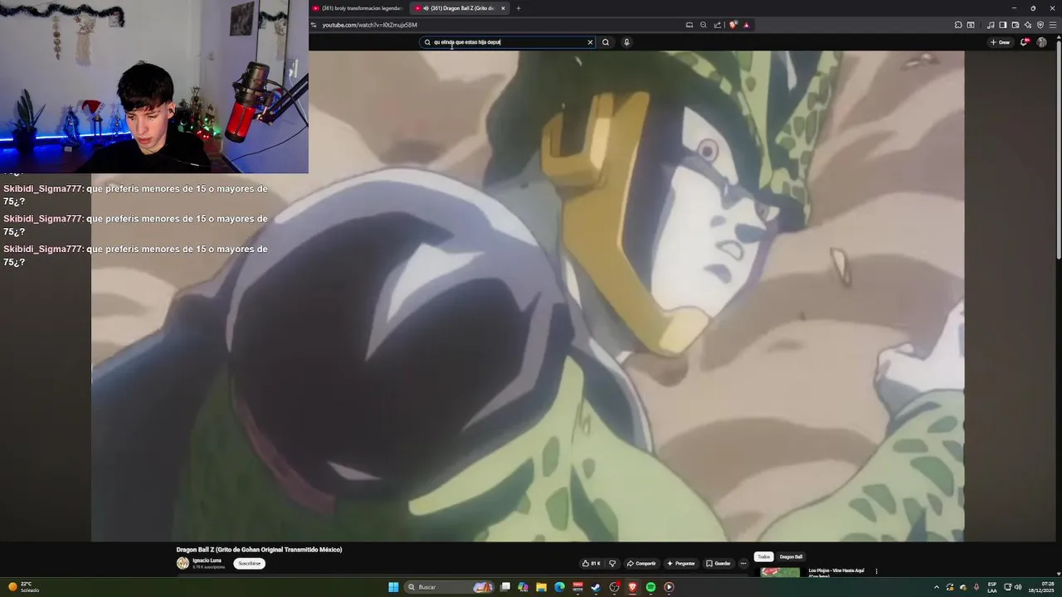The image size is (1062, 597).
Task: Click the youtube.com address bar
Action: (x=498, y=25)
